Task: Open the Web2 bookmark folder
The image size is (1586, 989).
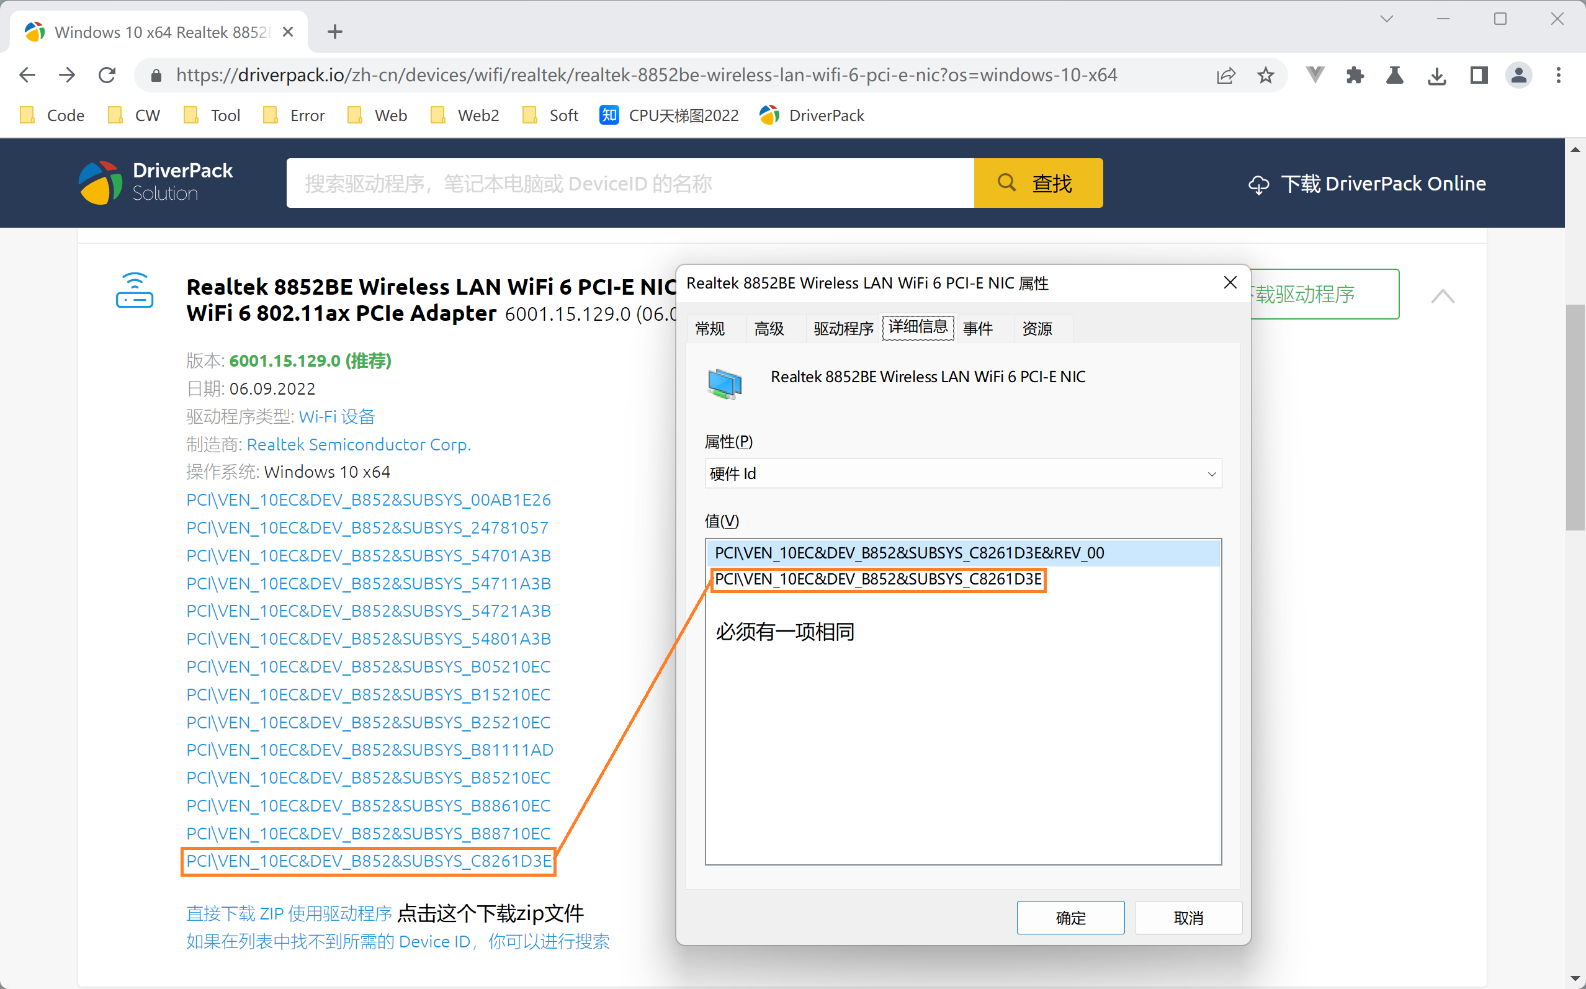Action: pos(464,115)
